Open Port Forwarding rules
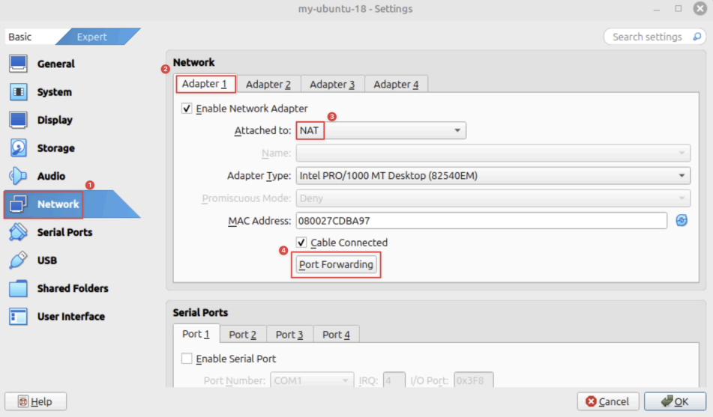This screenshot has width=713, height=417. tap(336, 264)
